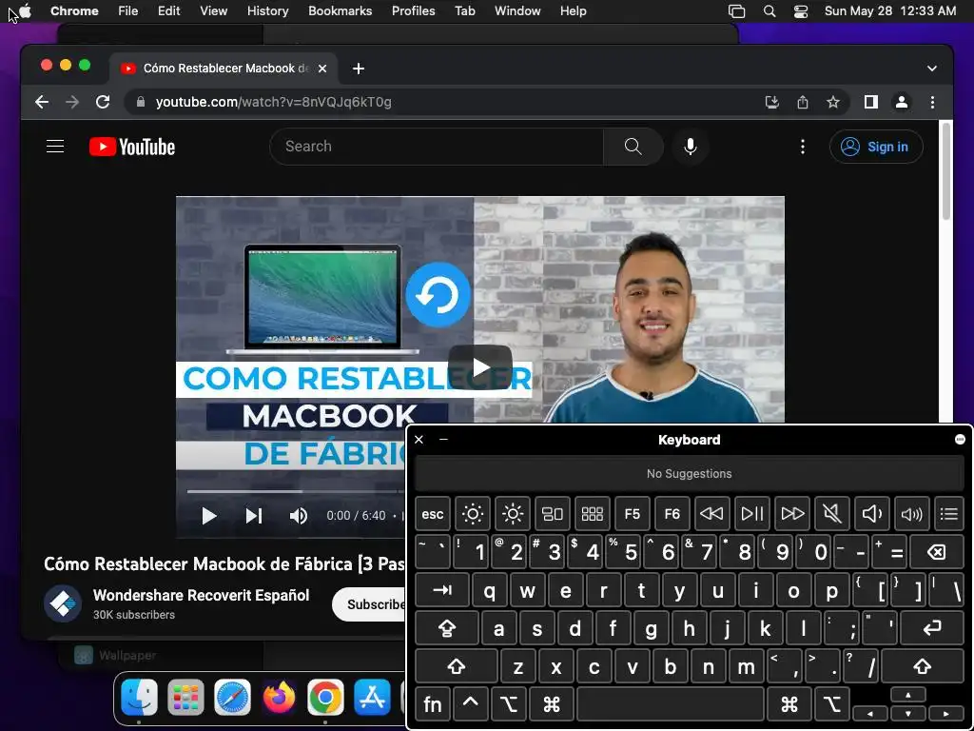Toggle the control caret key
Image resolution: width=974 pixels, height=731 pixels.
(x=470, y=704)
